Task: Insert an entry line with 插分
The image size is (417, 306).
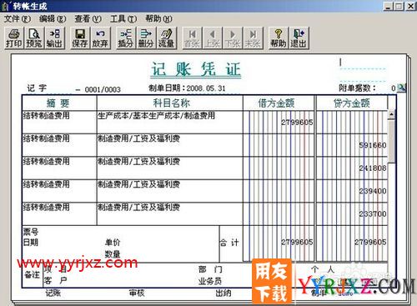Action: coord(126,38)
